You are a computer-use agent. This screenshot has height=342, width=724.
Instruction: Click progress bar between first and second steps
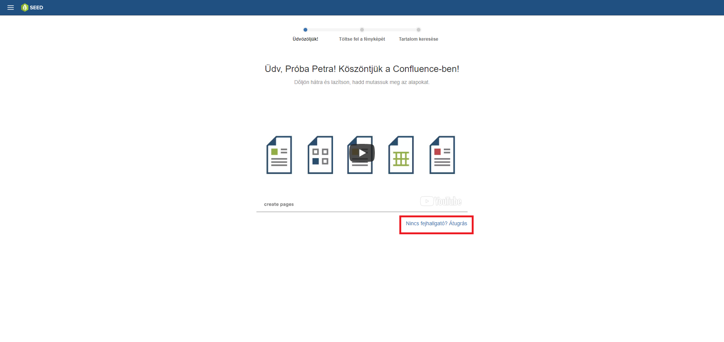(x=334, y=30)
